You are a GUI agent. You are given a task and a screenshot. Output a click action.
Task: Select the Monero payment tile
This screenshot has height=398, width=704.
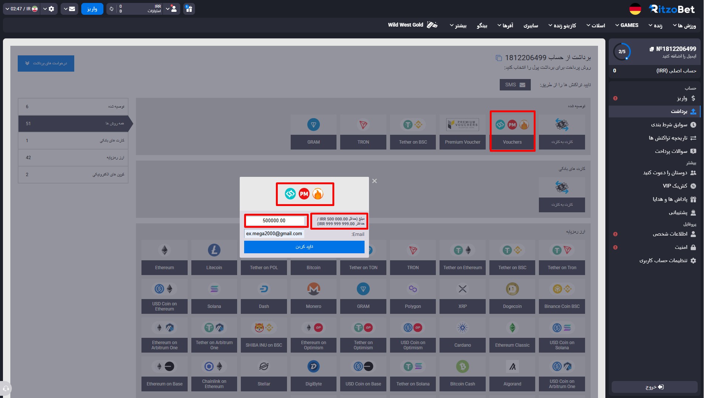click(x=314, y=296)
